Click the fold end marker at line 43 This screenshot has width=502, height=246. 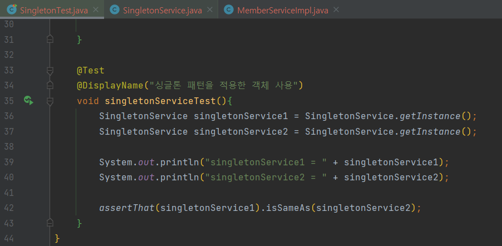pos(50,223)
